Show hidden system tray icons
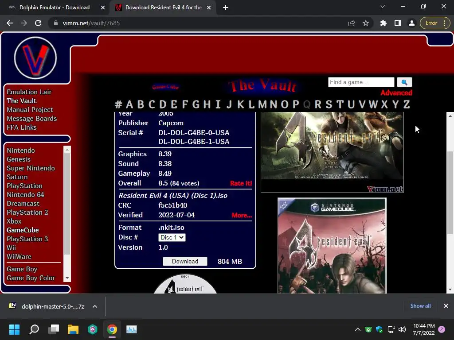454x340 pixels. point(358,329)
